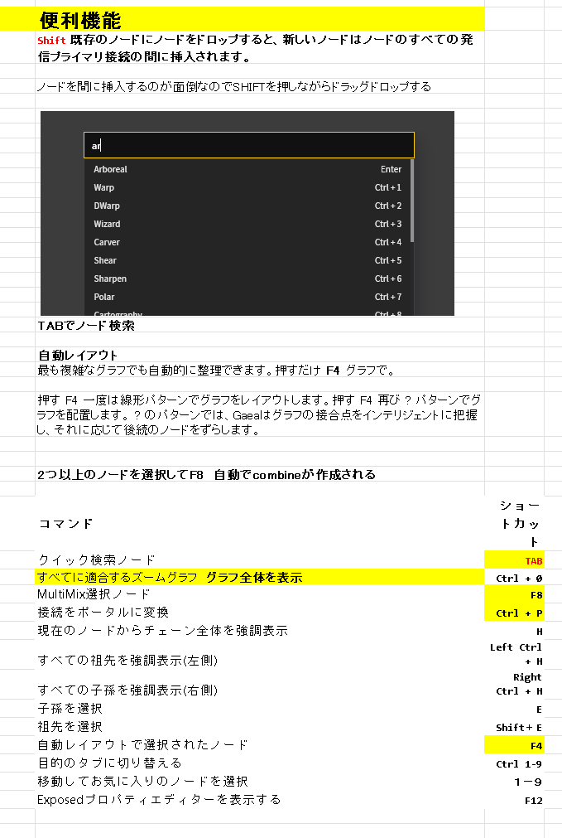Select the Shift+ E shortcut cell

coord(515,726)
